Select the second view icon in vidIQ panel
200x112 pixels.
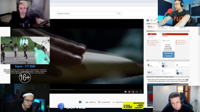[151, 20]
